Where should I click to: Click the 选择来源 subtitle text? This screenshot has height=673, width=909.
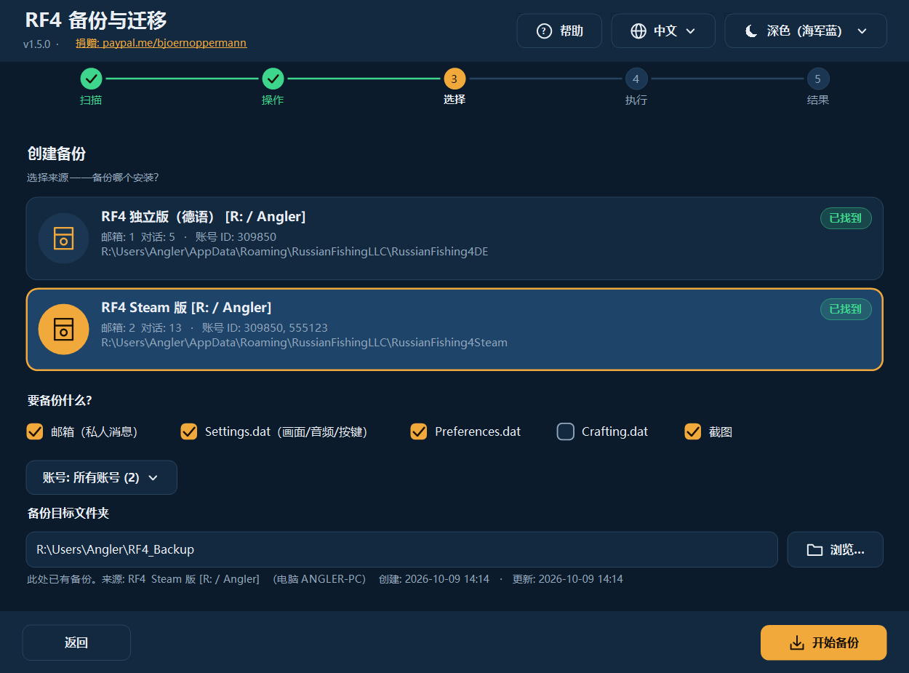pyautogui.click(x=93, y=178)
